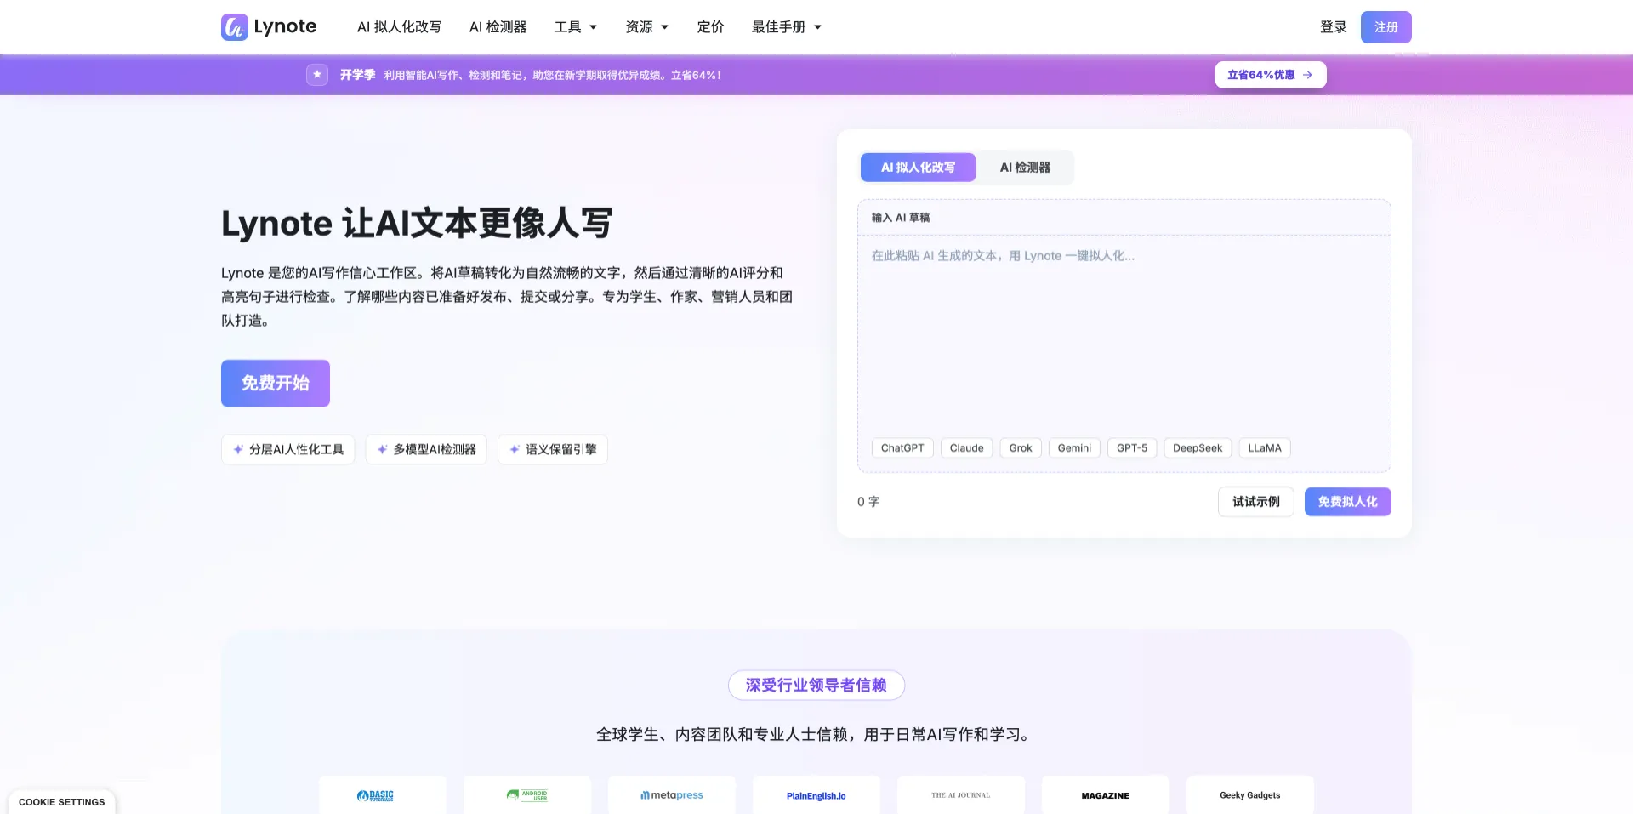Viewport: 1633px width, 814px height.
Task: Click the 输入 AI 草稿 label
Action: tap(901, 218)
